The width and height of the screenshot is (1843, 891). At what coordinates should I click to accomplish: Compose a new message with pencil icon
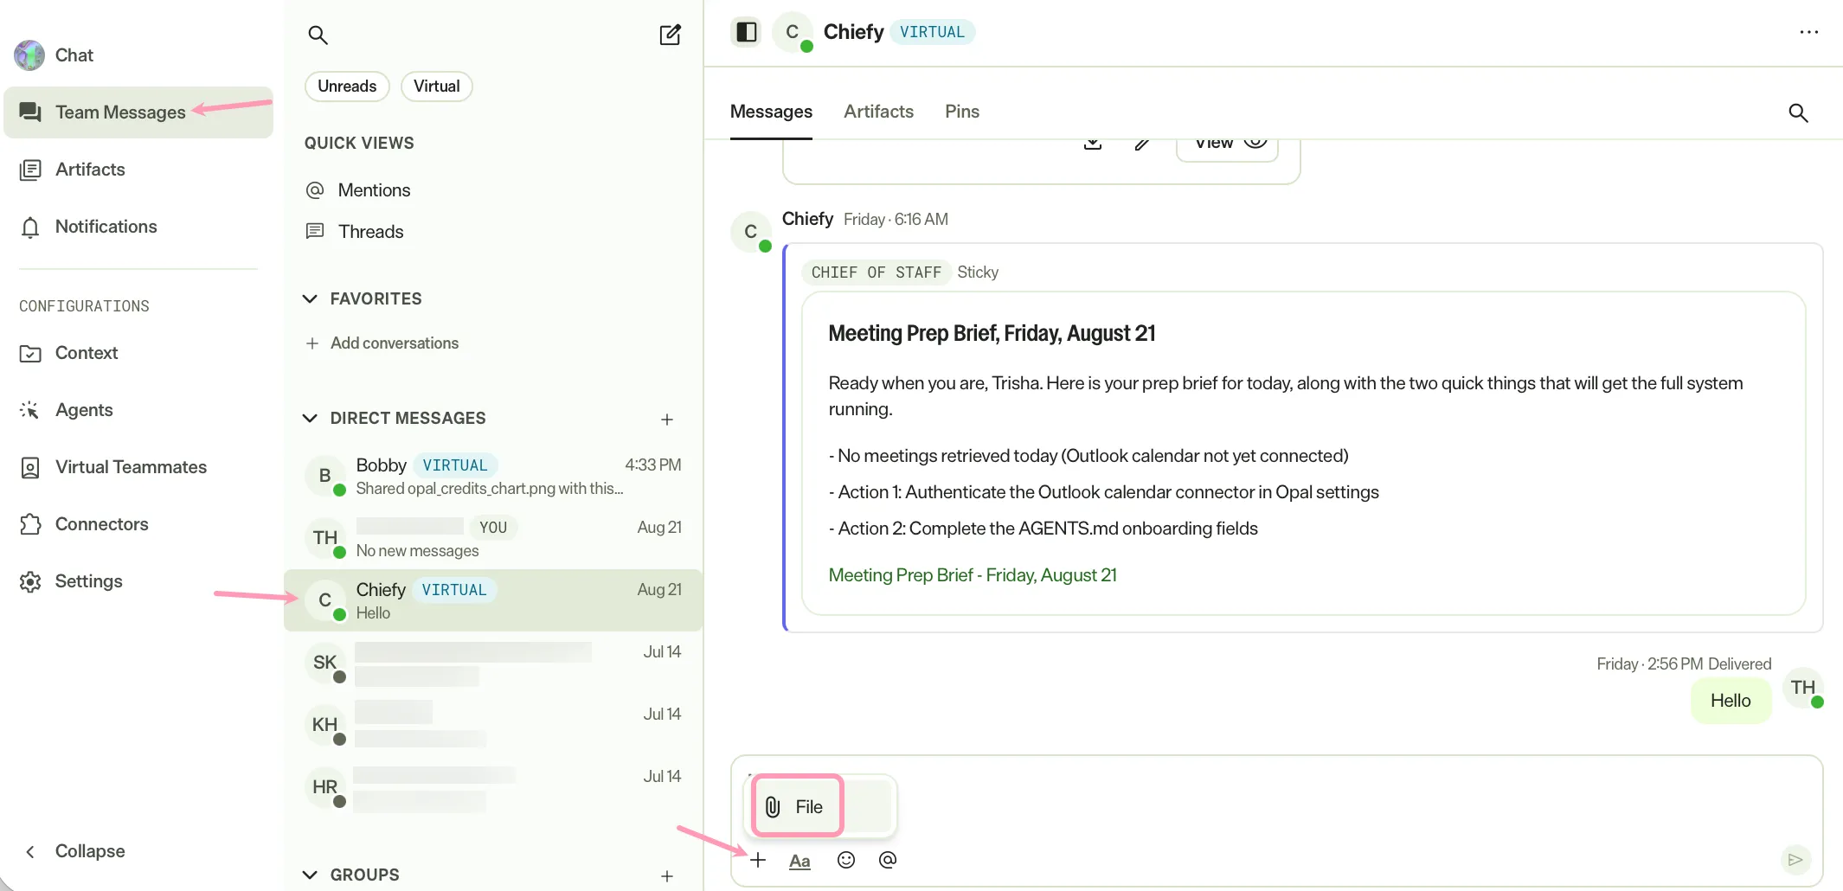(671, 35)
